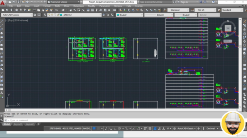Select the Line draw tool

coord(2,21)
